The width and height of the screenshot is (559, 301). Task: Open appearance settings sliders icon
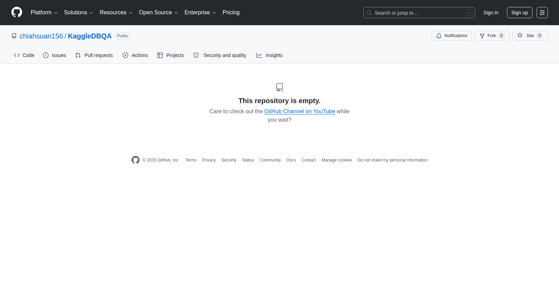click(x=542, y=13)
